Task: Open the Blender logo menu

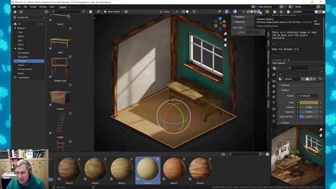Action: tap(14, 7)
